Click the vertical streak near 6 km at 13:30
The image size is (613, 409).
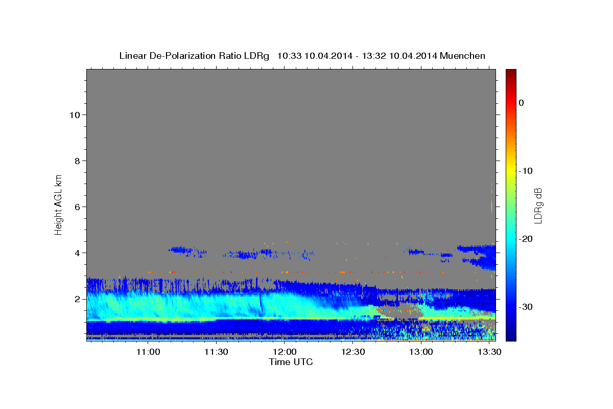(x=491, y=194)
